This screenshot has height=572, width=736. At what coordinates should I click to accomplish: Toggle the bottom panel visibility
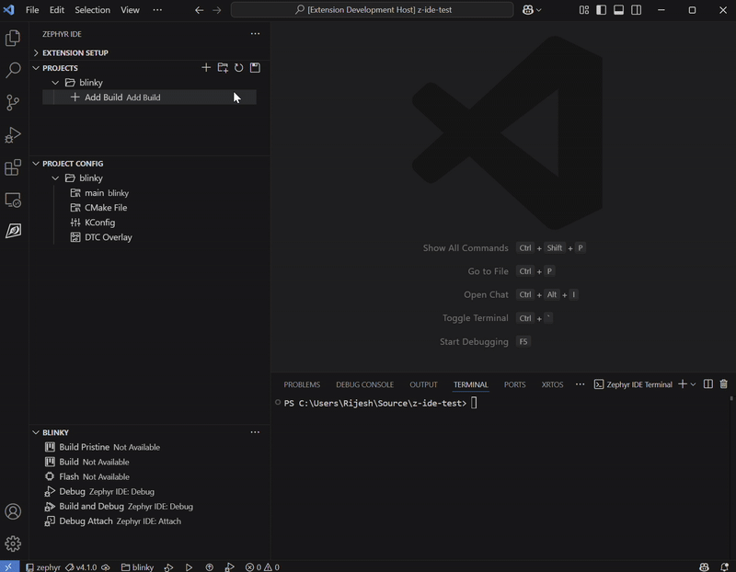pos(618,10)
